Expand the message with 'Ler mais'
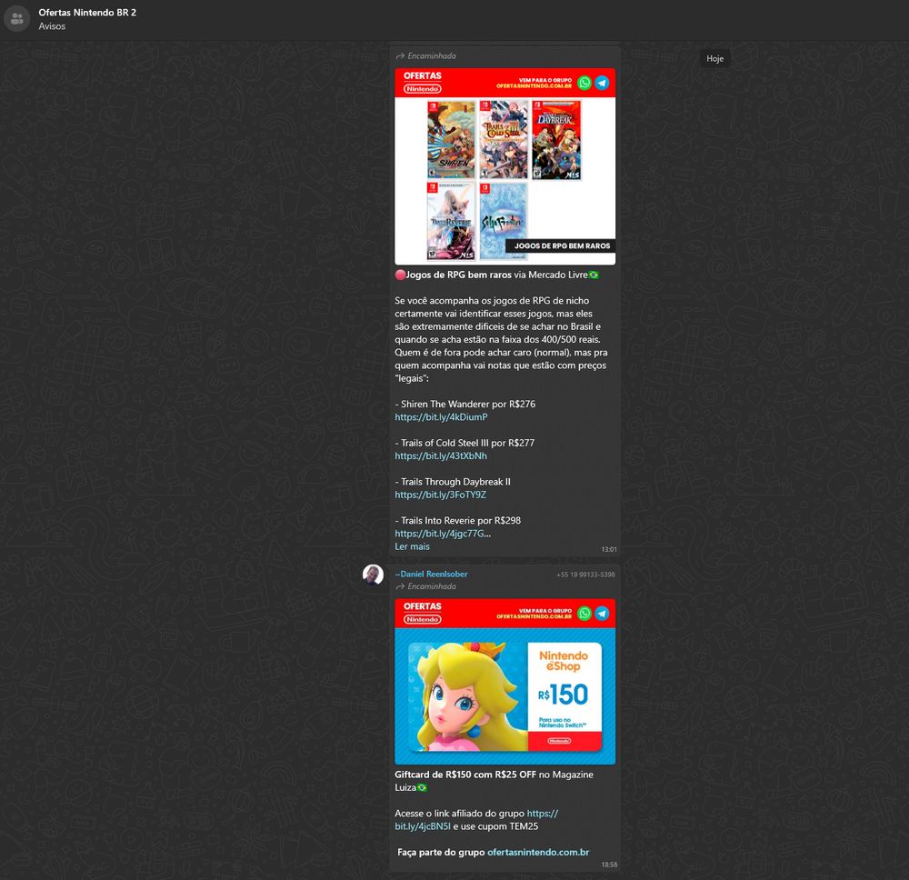 (x=412, y=546)
